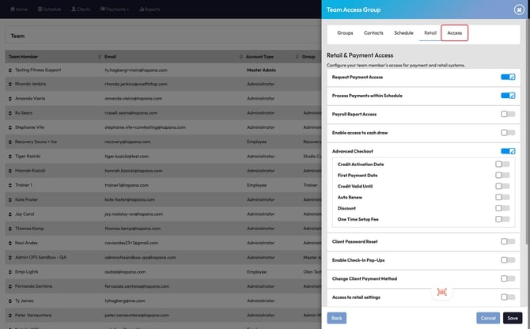Click the red scan icon near Save

441,292
